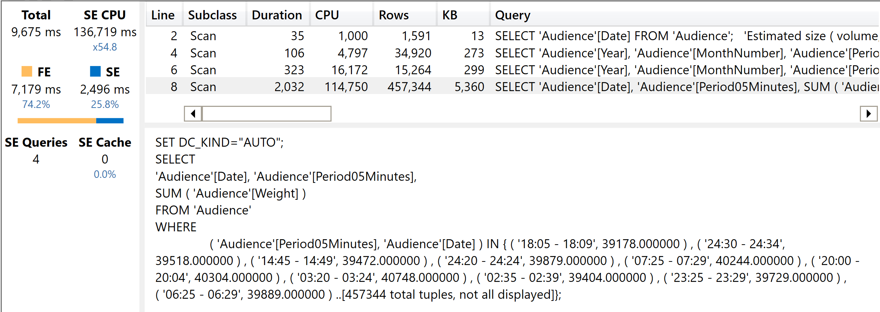Click the blue SE legend square
The width and height of the screenshot is (880, 312).
point(95,71)
